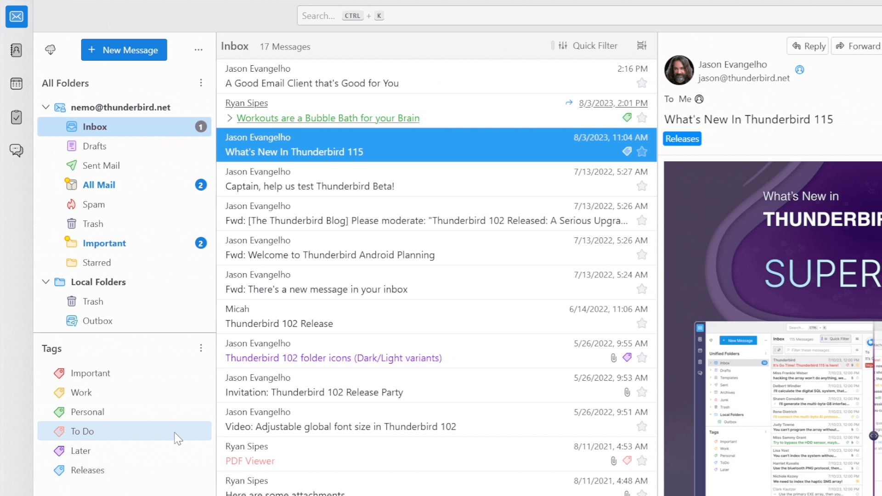Click tag icon on Workouts Bubble Bath message
The width and height of the screenshot is (882, 496).
point(627,118)
